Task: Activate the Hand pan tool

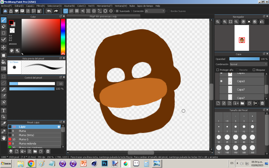Action: coord(4,138)
